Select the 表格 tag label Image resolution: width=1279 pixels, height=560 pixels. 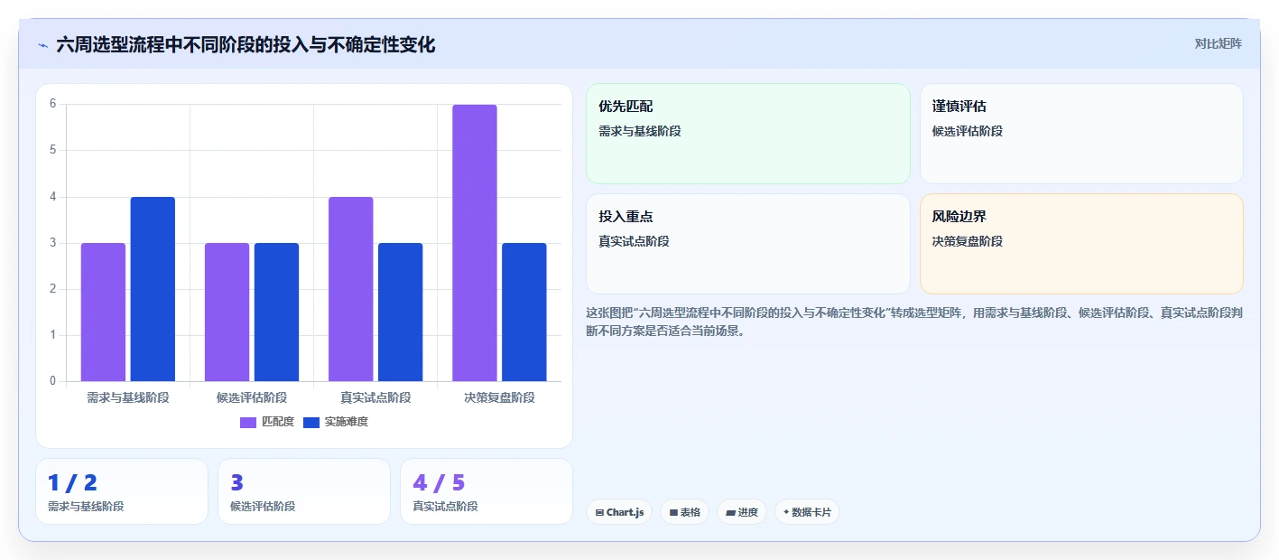point(690,512)
